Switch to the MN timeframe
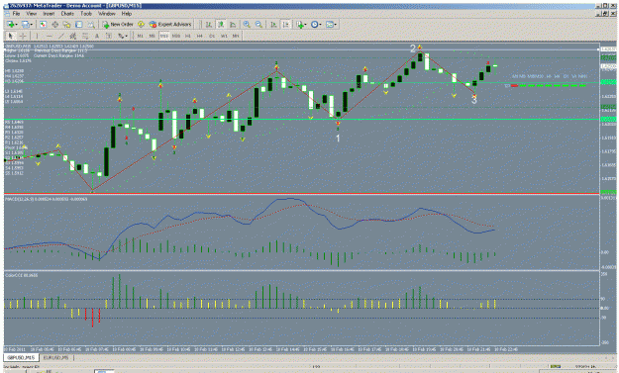This screenshot has width=619, height=373. (236, 36)
